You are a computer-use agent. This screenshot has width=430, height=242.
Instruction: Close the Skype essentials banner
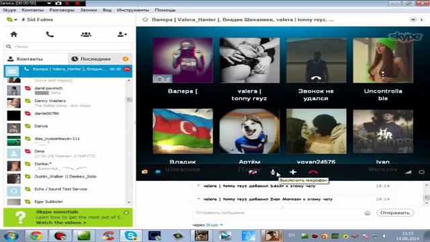pos(126,212)
